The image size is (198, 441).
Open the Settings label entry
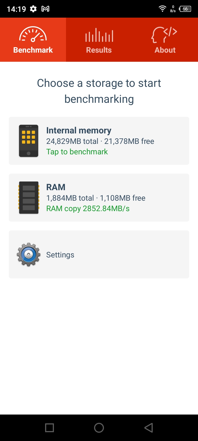point(60,255)
